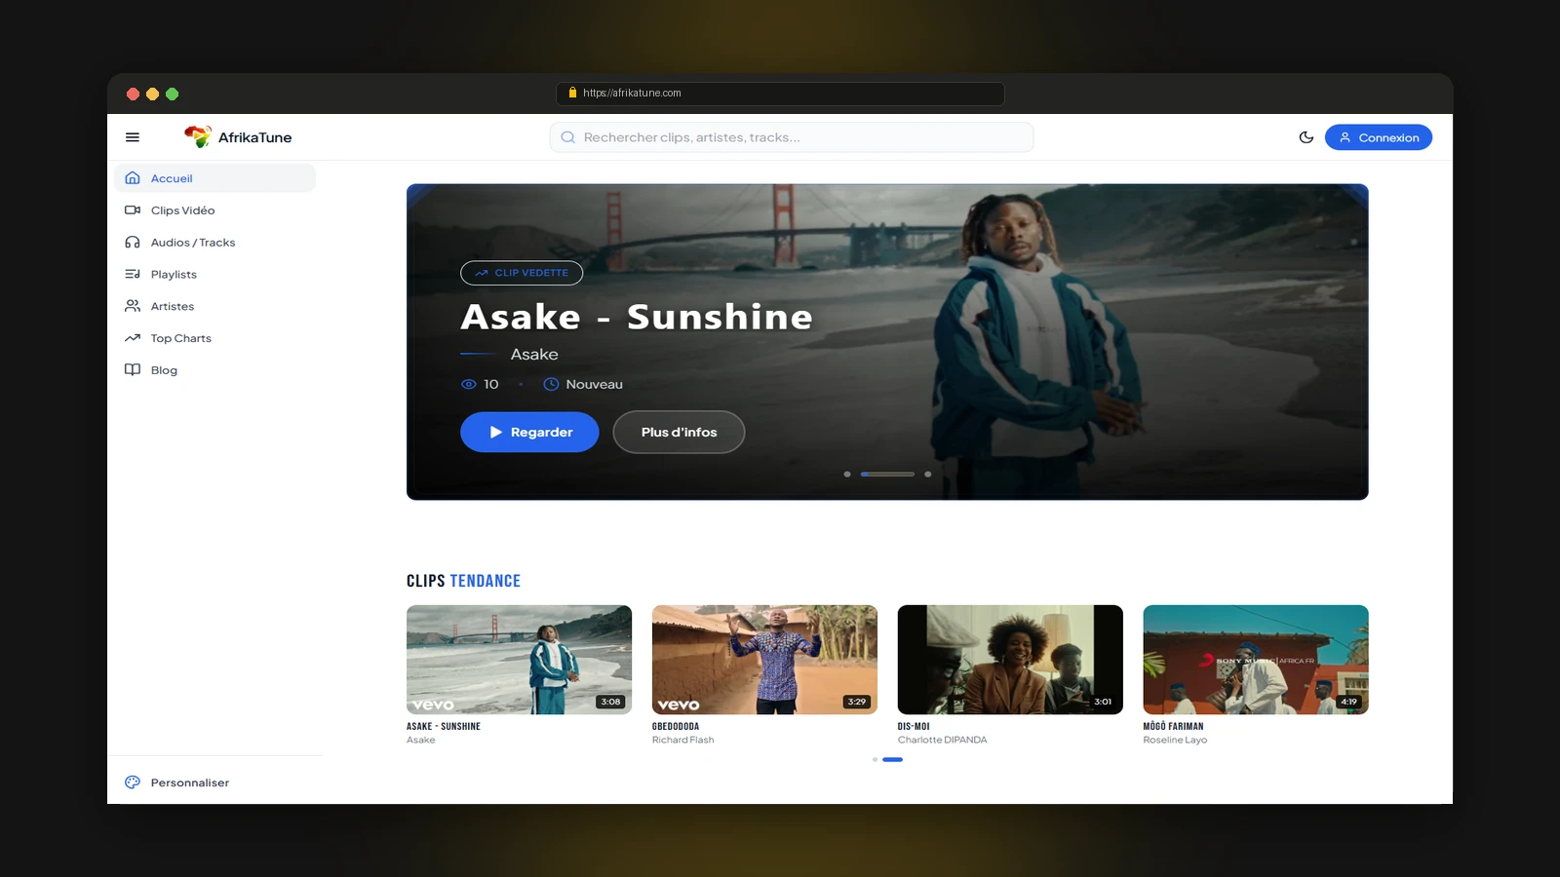Select third hero carousel dot
Screen dimensions: 1560x877
(927, 475)
